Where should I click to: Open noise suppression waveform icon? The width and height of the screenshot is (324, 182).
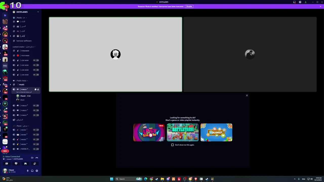32,158
